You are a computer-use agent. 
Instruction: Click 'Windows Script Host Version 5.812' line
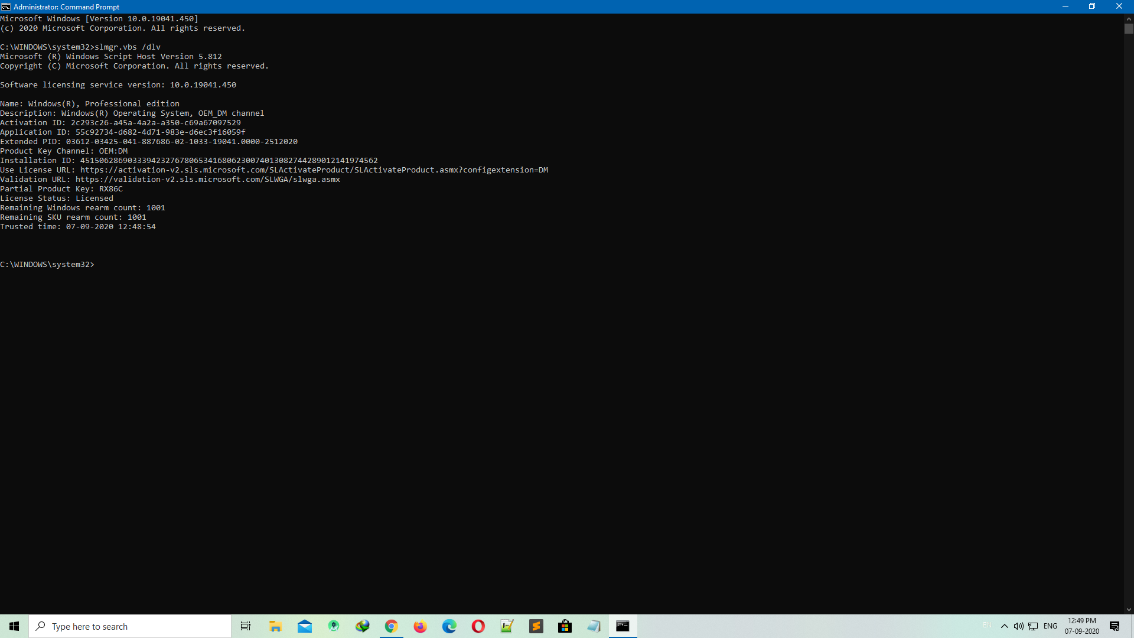pos(111,57)
